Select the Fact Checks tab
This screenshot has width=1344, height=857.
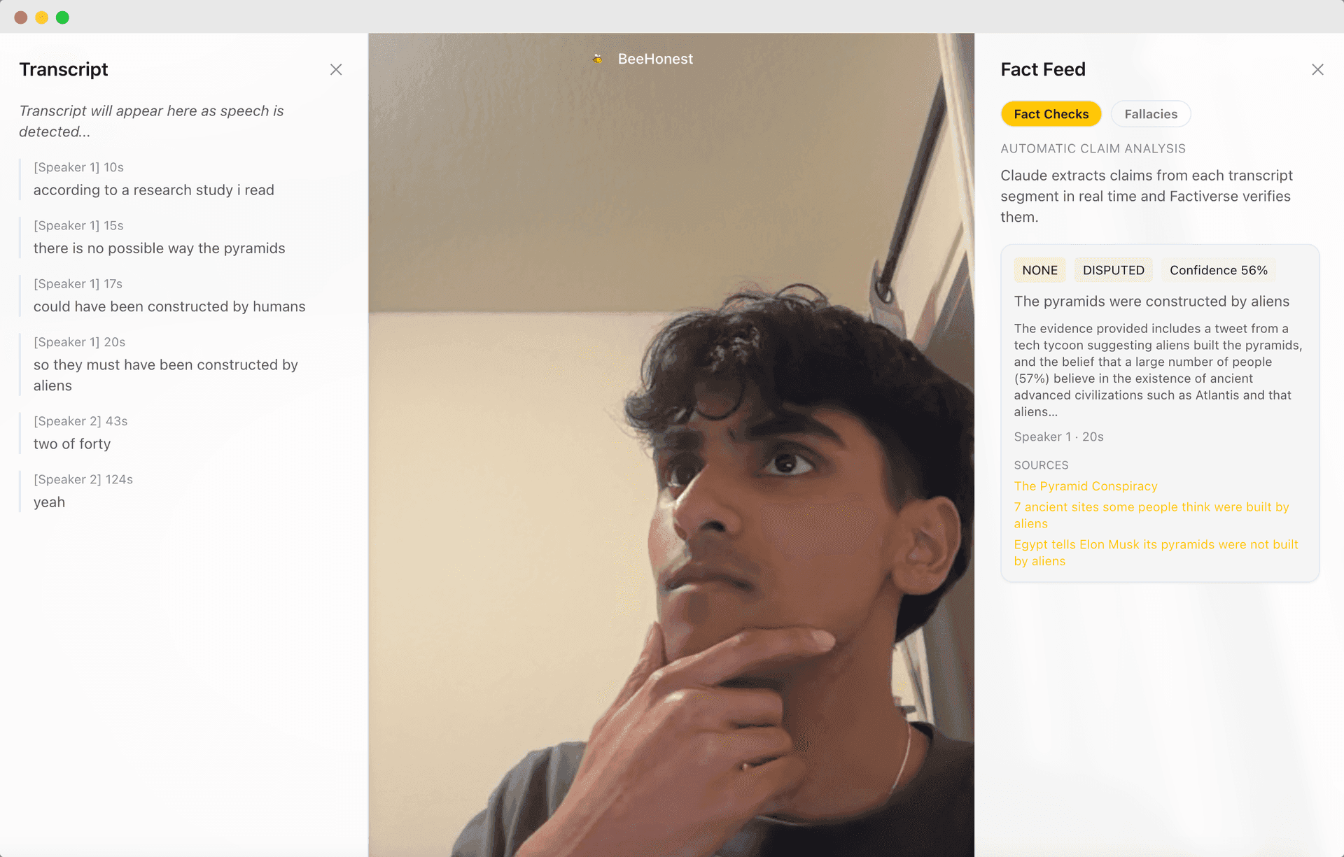[1051, 114]
